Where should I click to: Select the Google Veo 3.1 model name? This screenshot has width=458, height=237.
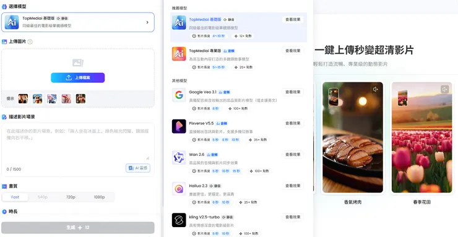[202, 92]
